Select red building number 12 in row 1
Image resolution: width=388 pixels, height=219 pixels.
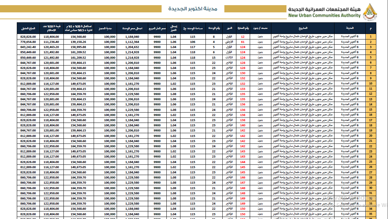[x=243, y=37]
